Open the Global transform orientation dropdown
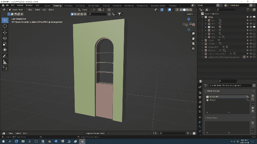257x144 pixels. click(84, 10)
